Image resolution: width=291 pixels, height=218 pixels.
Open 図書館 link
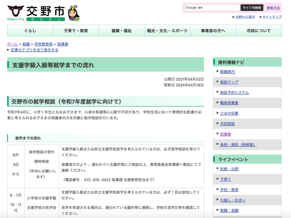coord(225,134)
